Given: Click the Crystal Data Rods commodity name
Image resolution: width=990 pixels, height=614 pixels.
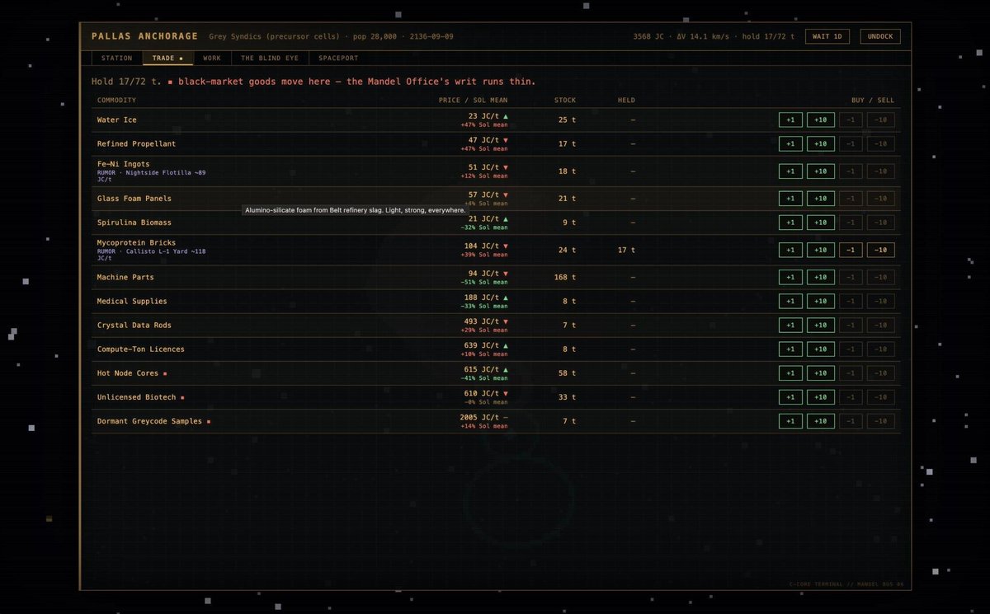Looking at the screenshot, I should (x=134, y=325).
